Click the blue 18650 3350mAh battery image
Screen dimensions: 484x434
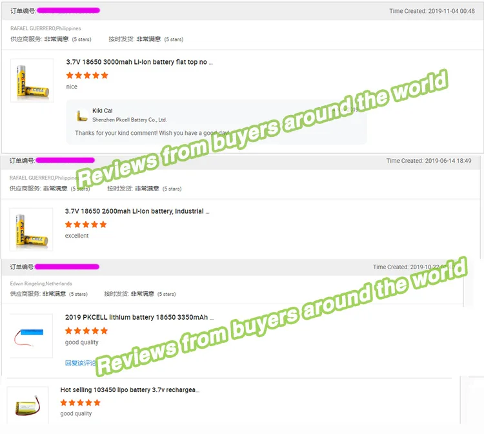pos(31,336)
